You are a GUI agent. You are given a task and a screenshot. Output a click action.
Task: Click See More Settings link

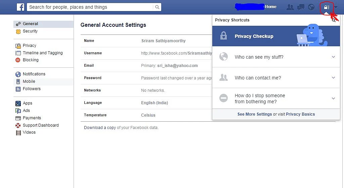tap(255, 114)
